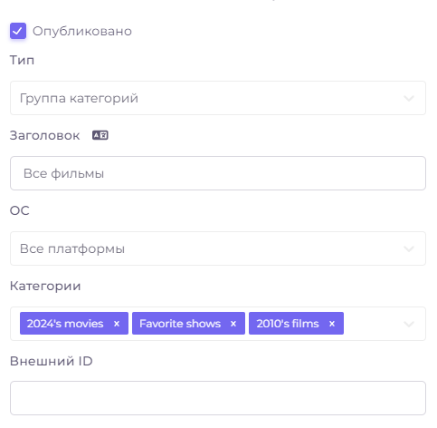Remove the Favorite shows tag
The height and width of the screenshot is (428, 437).
[233, 324]
